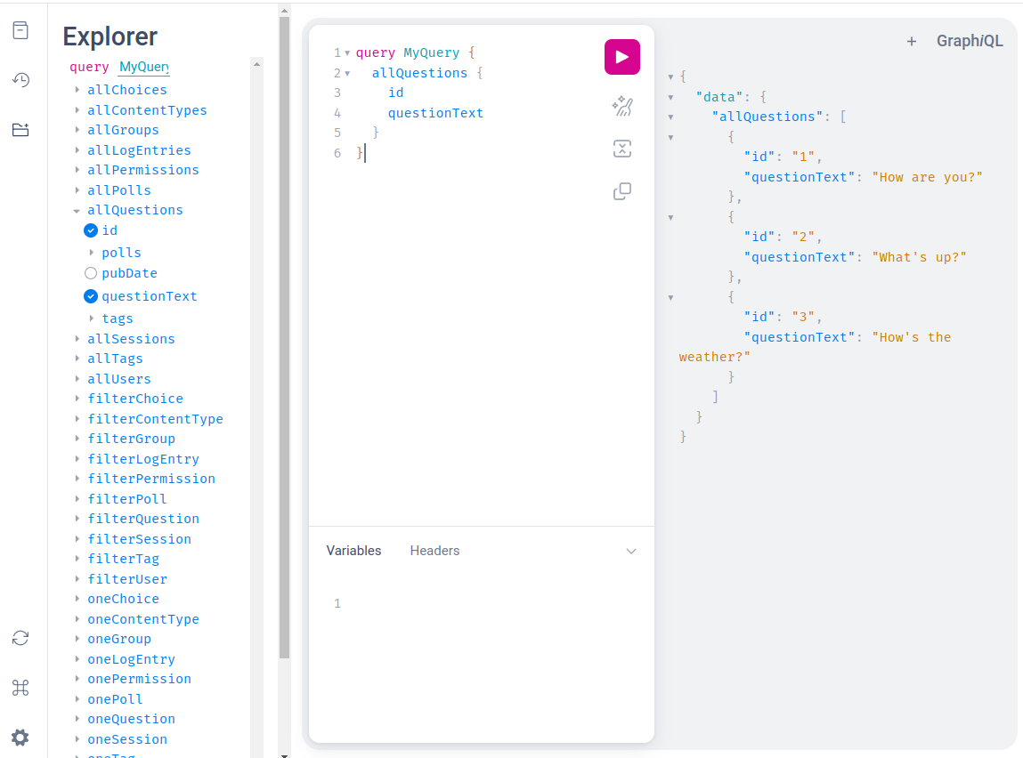Run the query with the play button
Image resolution: width=1023 pixels, height=758 pixels.
pyautogui.click(x=621, y=57)
